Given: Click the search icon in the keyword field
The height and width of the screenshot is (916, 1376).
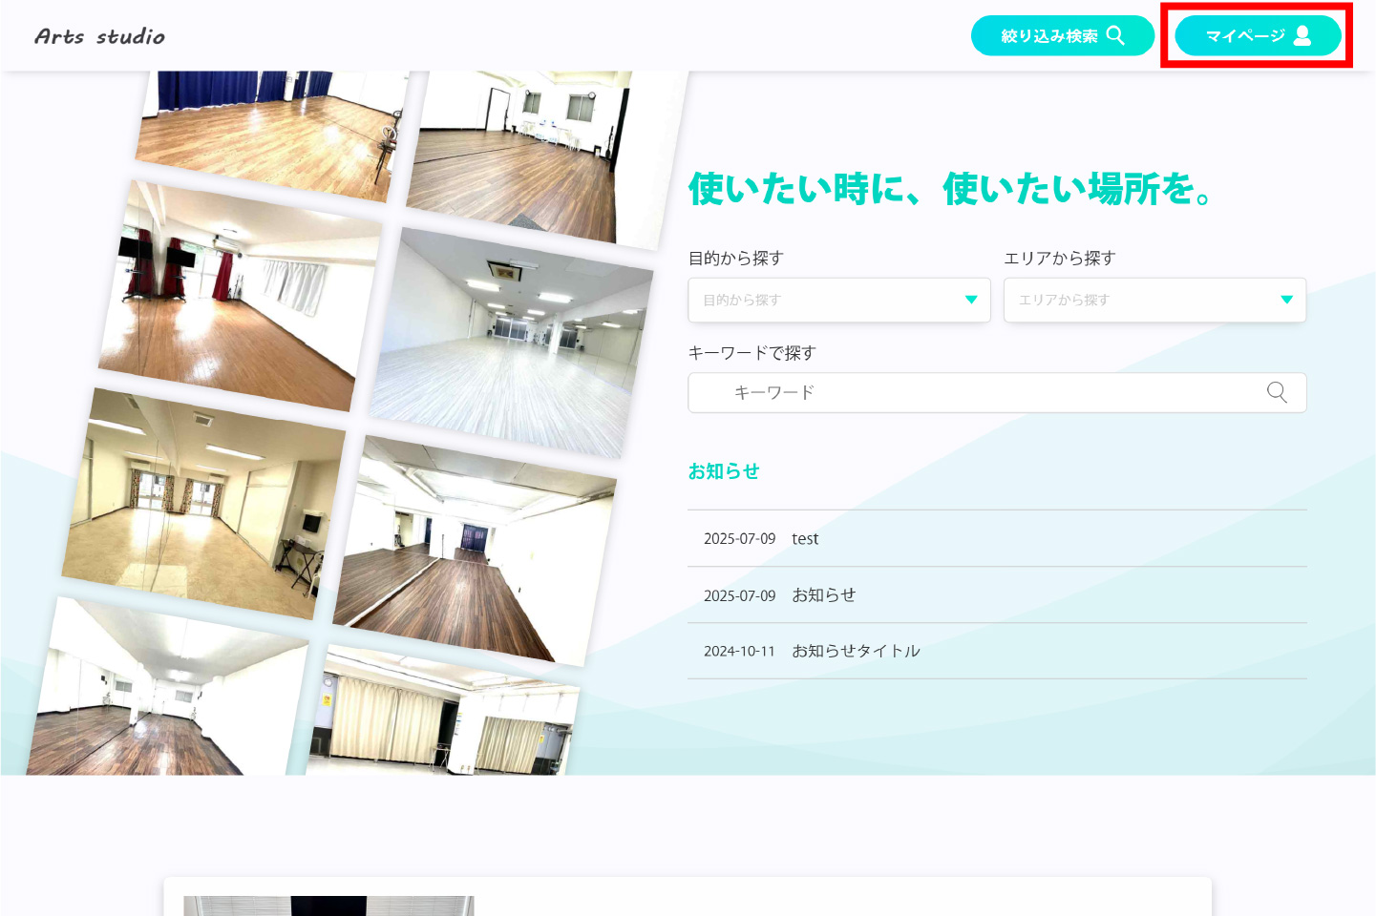Looking at the screenshot, I should pyautogui.click(x=1277, y=392).
